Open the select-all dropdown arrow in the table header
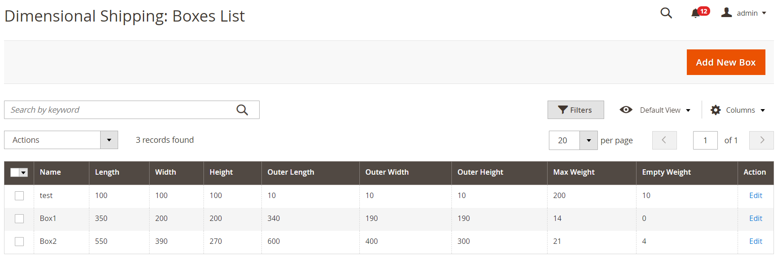 click(24, 172)
